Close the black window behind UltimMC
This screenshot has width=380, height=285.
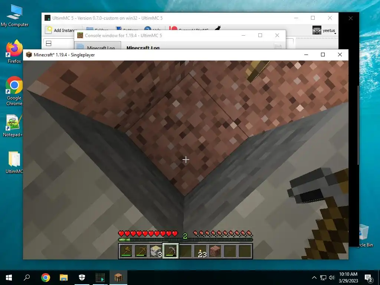click(x=350, y=18)
